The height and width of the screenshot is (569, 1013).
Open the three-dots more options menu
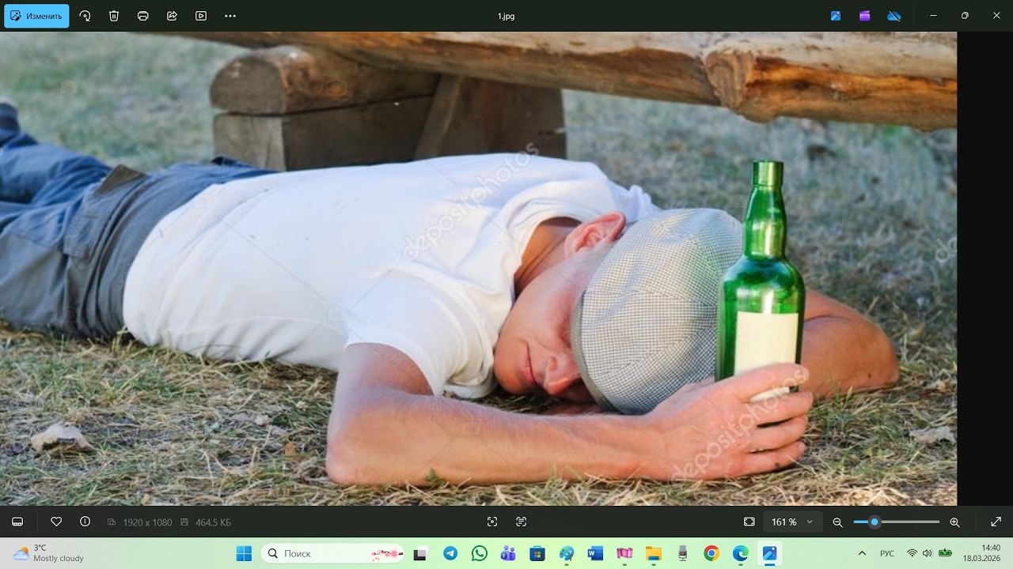click(x=230, y=16)
